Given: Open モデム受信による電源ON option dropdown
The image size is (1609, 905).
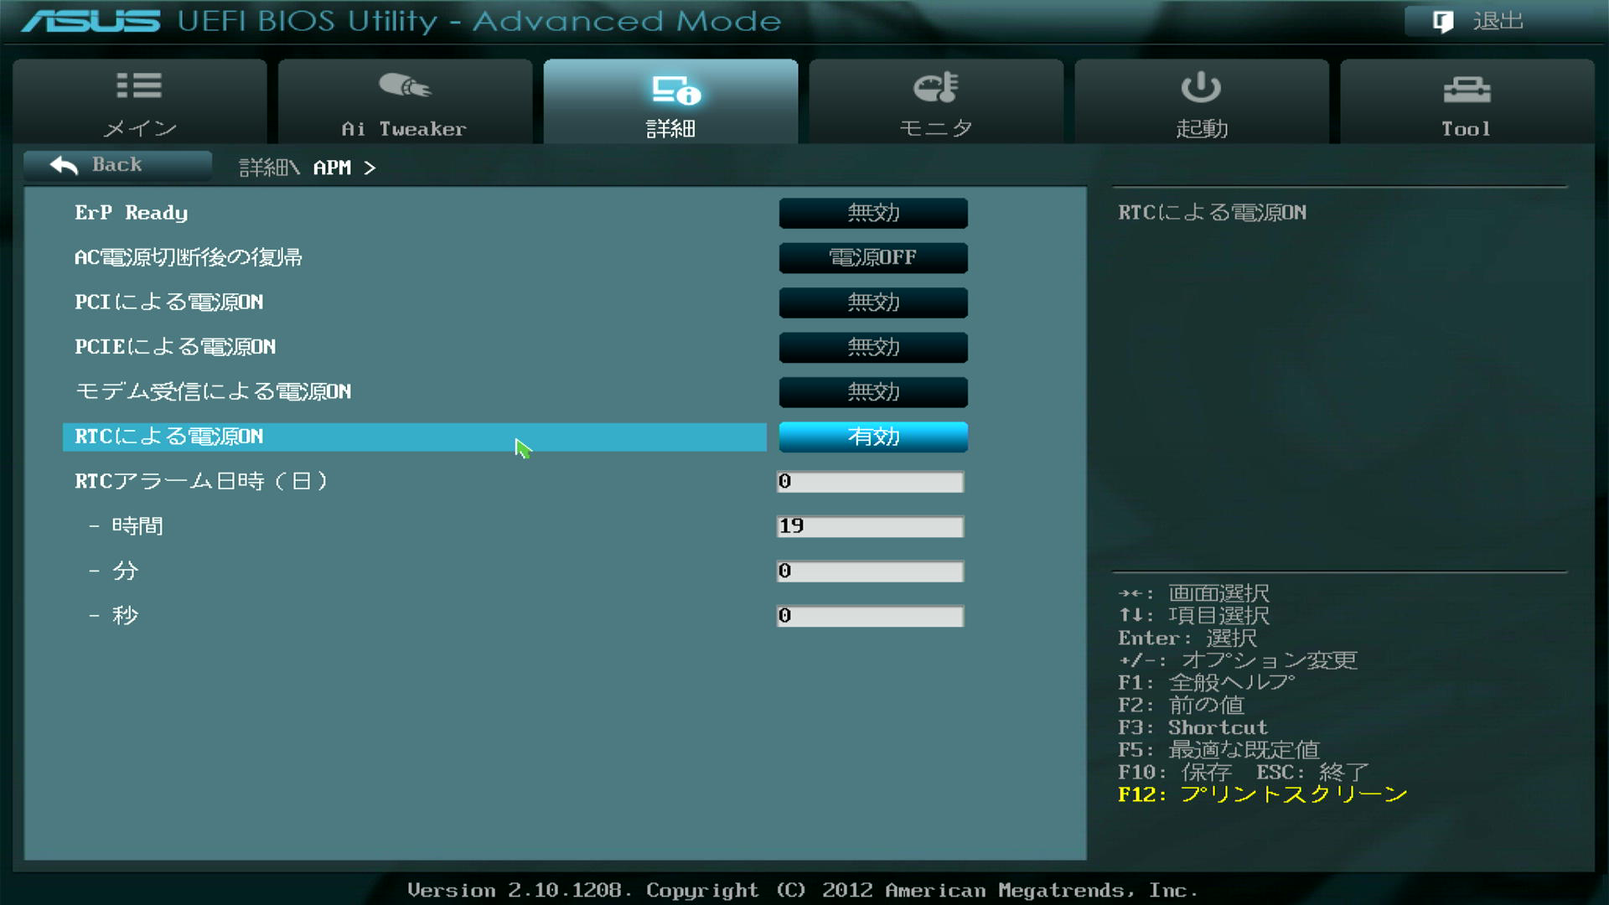Looking at the screenshot, I should point(873,392).
